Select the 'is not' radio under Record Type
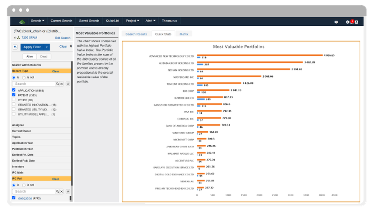Viewport: 369px width, 221px height. [x=24, y=77]
